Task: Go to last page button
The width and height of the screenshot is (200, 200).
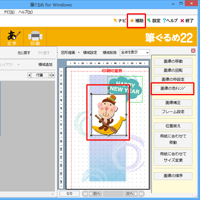Action: coord(142,194)
